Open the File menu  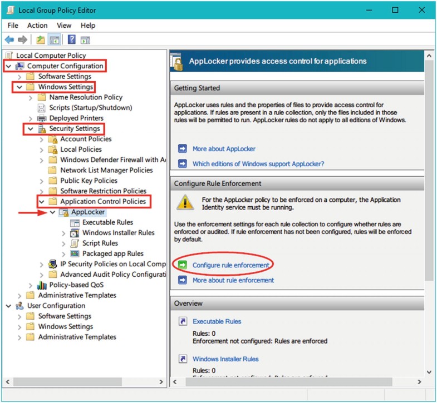coord(13,26)
